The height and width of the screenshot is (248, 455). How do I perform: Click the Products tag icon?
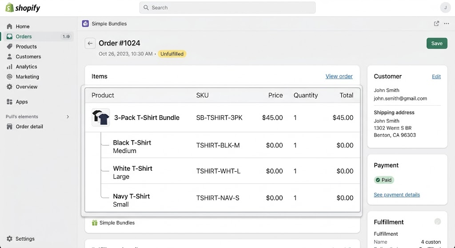[x=10, y=46]
